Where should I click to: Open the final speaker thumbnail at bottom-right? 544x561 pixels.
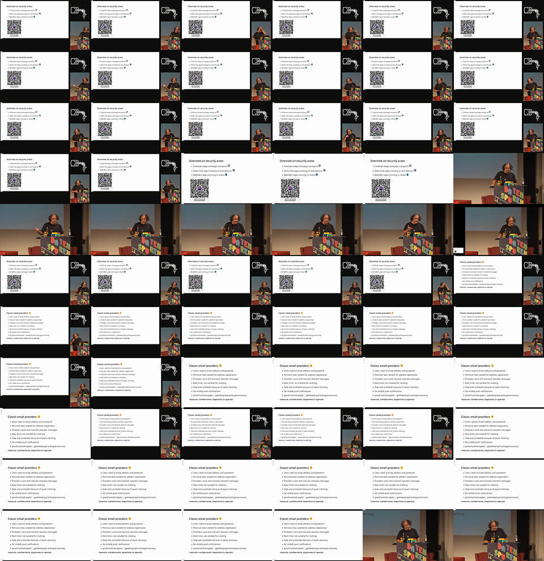pyautogui.click(x=499, y=535)
